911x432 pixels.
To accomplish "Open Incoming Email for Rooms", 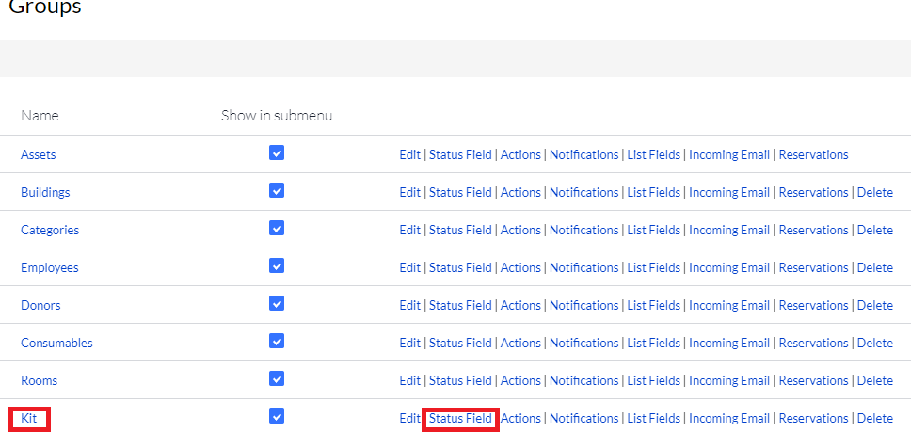I will [728, 381].
